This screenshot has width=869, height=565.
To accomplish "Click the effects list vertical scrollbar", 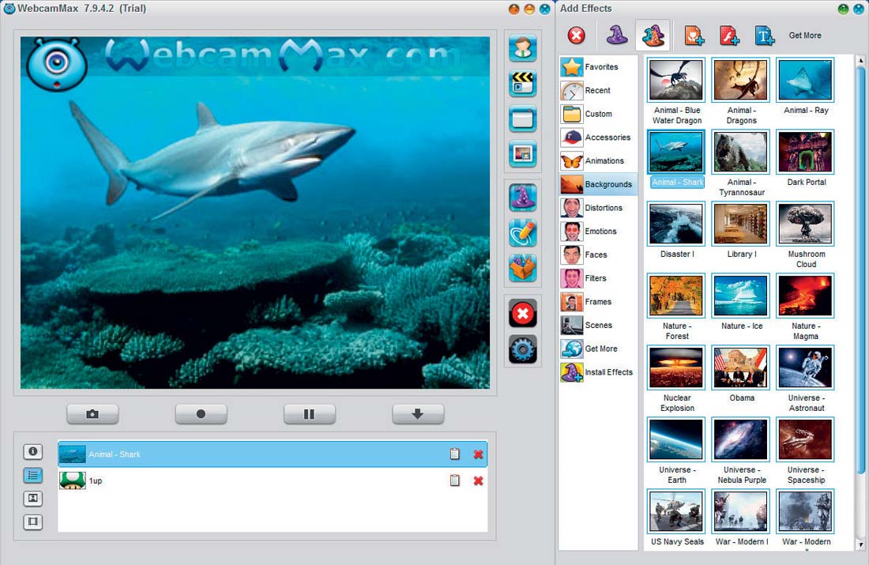I will (860, 270).
